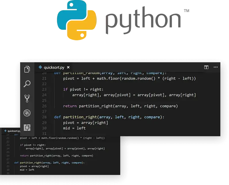229x185 pixels.
Task: Open the Debug bug icon in the activity bar
Action: pos(27,113)
